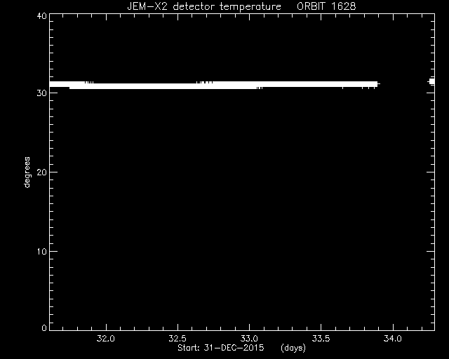Click the 'ORBIT 1628' text in title
449x359 pixels.
(x=326, y=6)
